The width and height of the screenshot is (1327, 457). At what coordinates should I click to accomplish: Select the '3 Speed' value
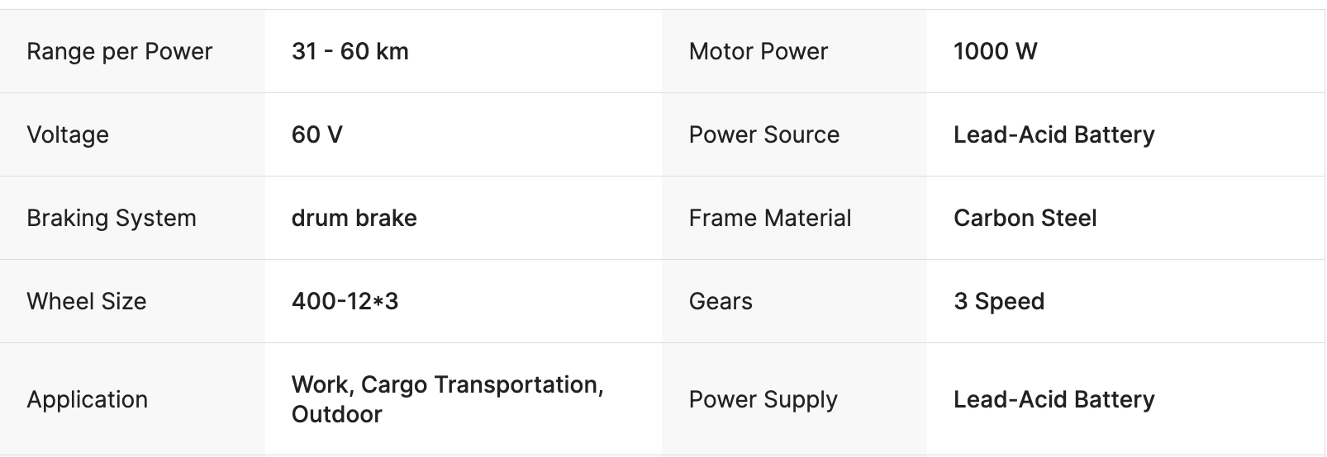click(x=998, y=301)
